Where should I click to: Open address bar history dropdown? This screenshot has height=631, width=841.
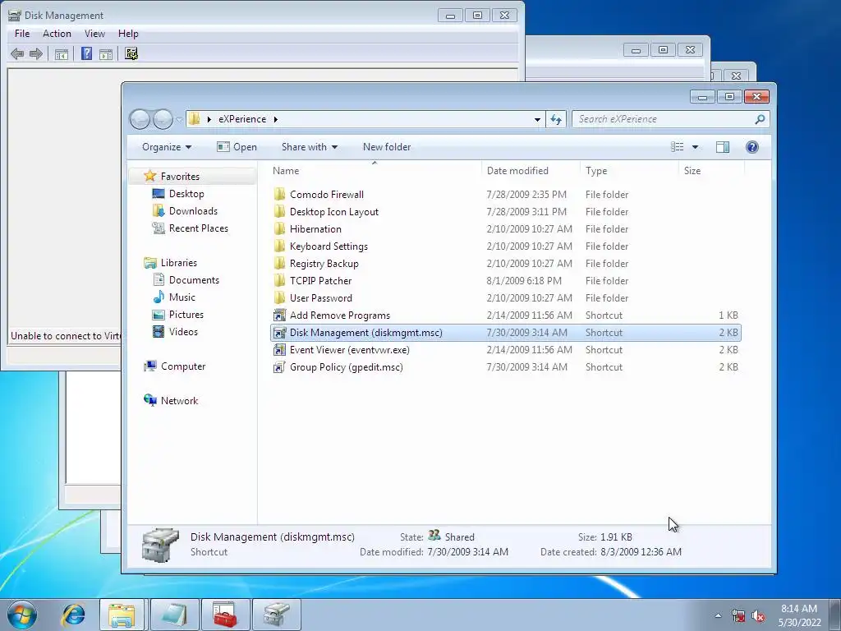coord(537,119)
